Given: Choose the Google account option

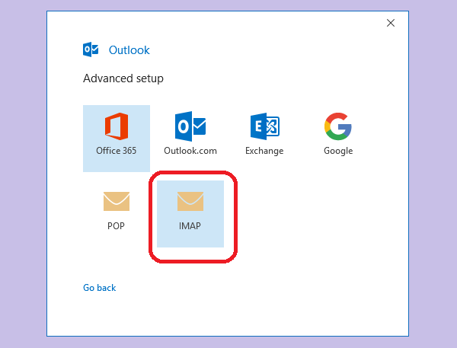Looking at the screenshot, I should coord(338,139).
